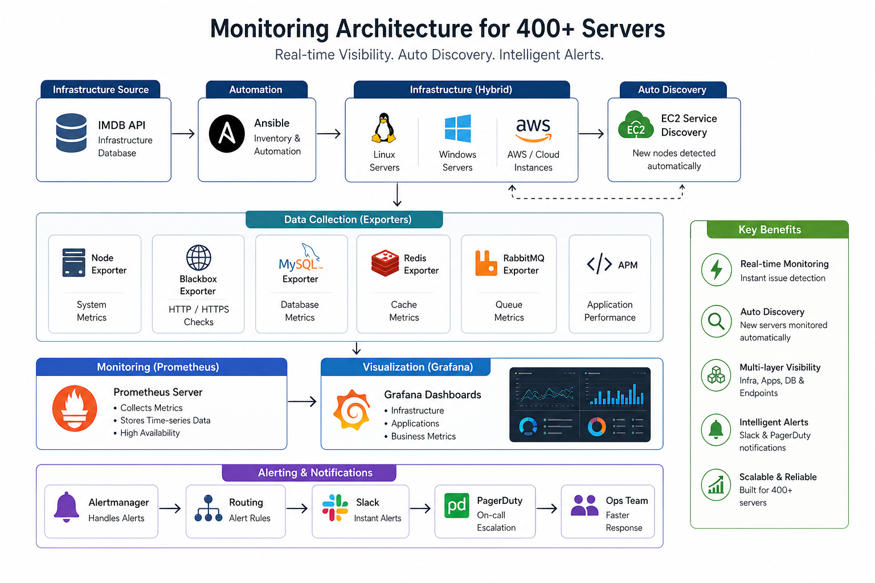
Task: Click the 'Cache Metrics' label
Action: pos(404,311)
